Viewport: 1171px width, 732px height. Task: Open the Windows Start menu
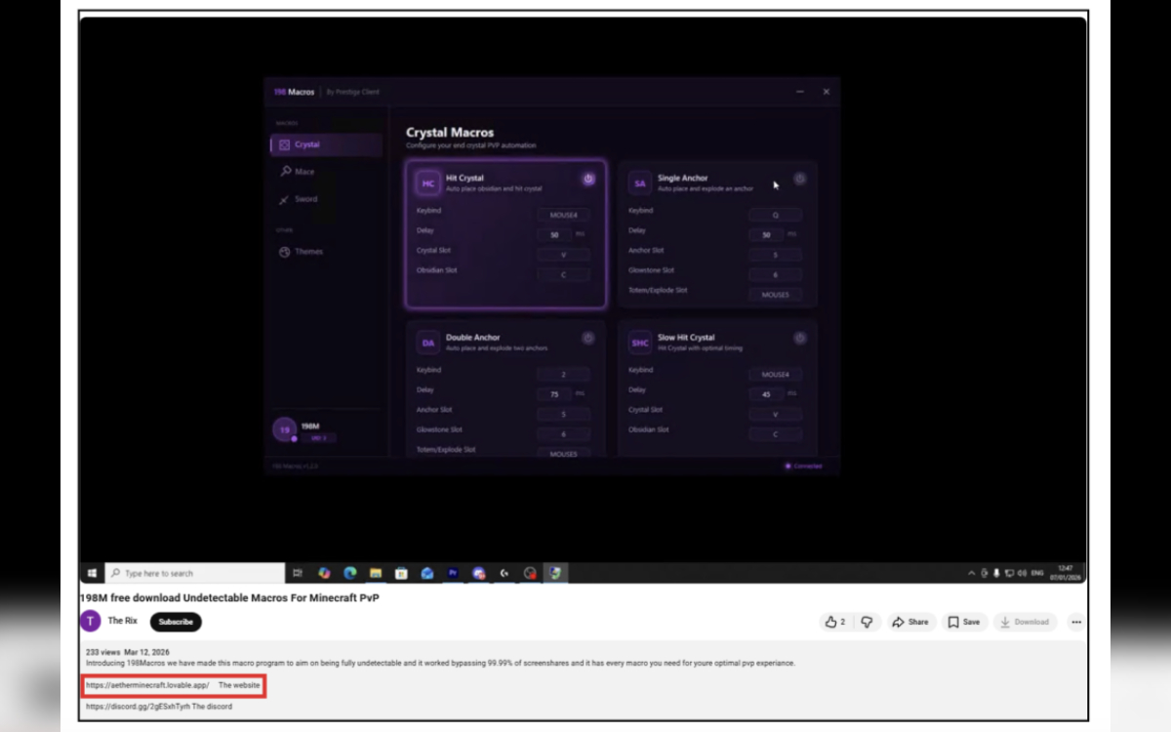(93, 573)
